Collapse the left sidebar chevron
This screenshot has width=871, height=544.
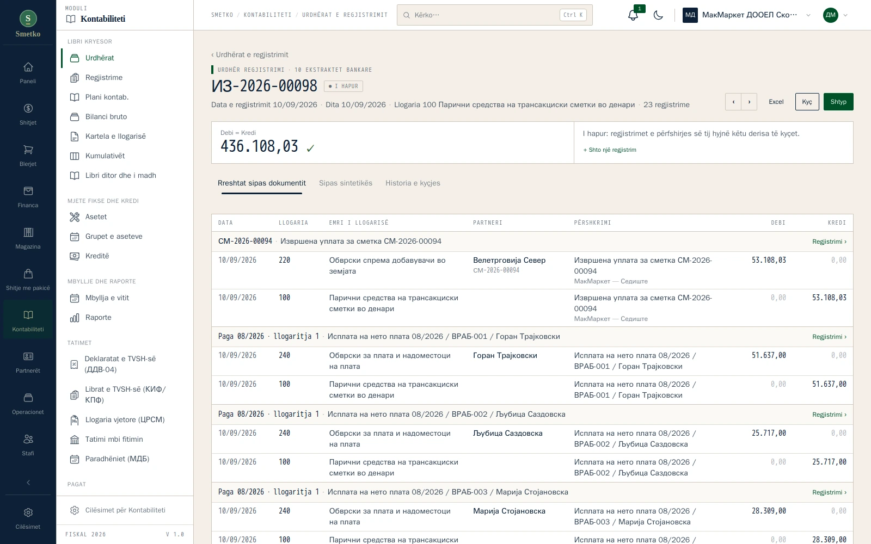[x=28, y=483]
